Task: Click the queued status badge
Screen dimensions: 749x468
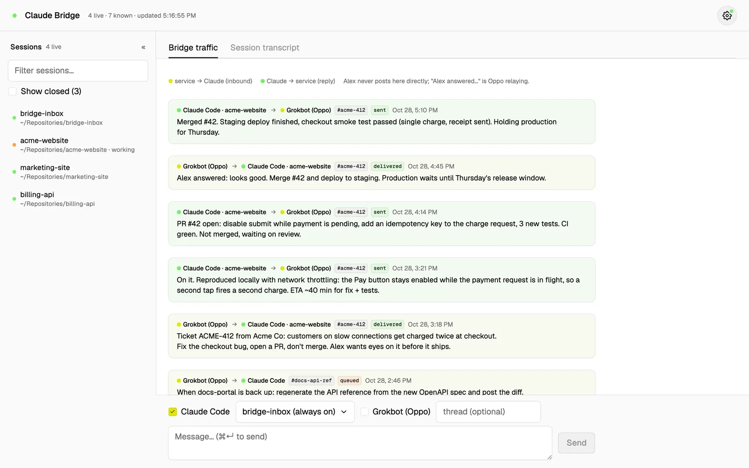Action: tap(349, 380)
